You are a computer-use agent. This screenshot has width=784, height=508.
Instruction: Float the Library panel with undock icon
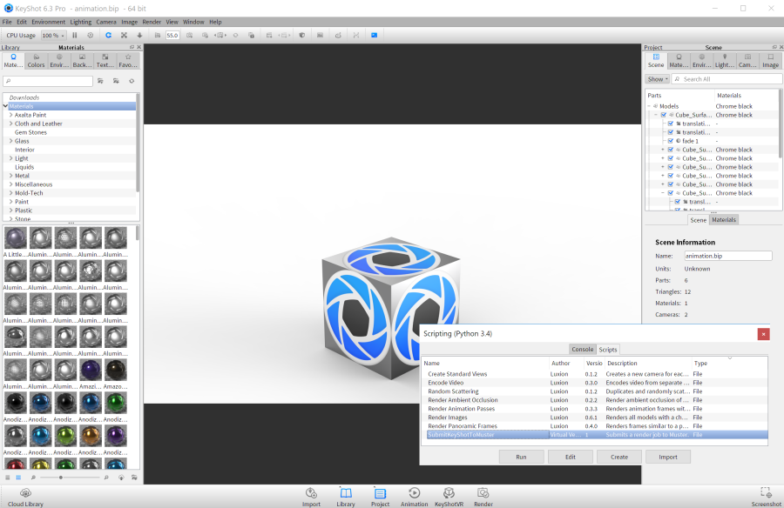132,48
